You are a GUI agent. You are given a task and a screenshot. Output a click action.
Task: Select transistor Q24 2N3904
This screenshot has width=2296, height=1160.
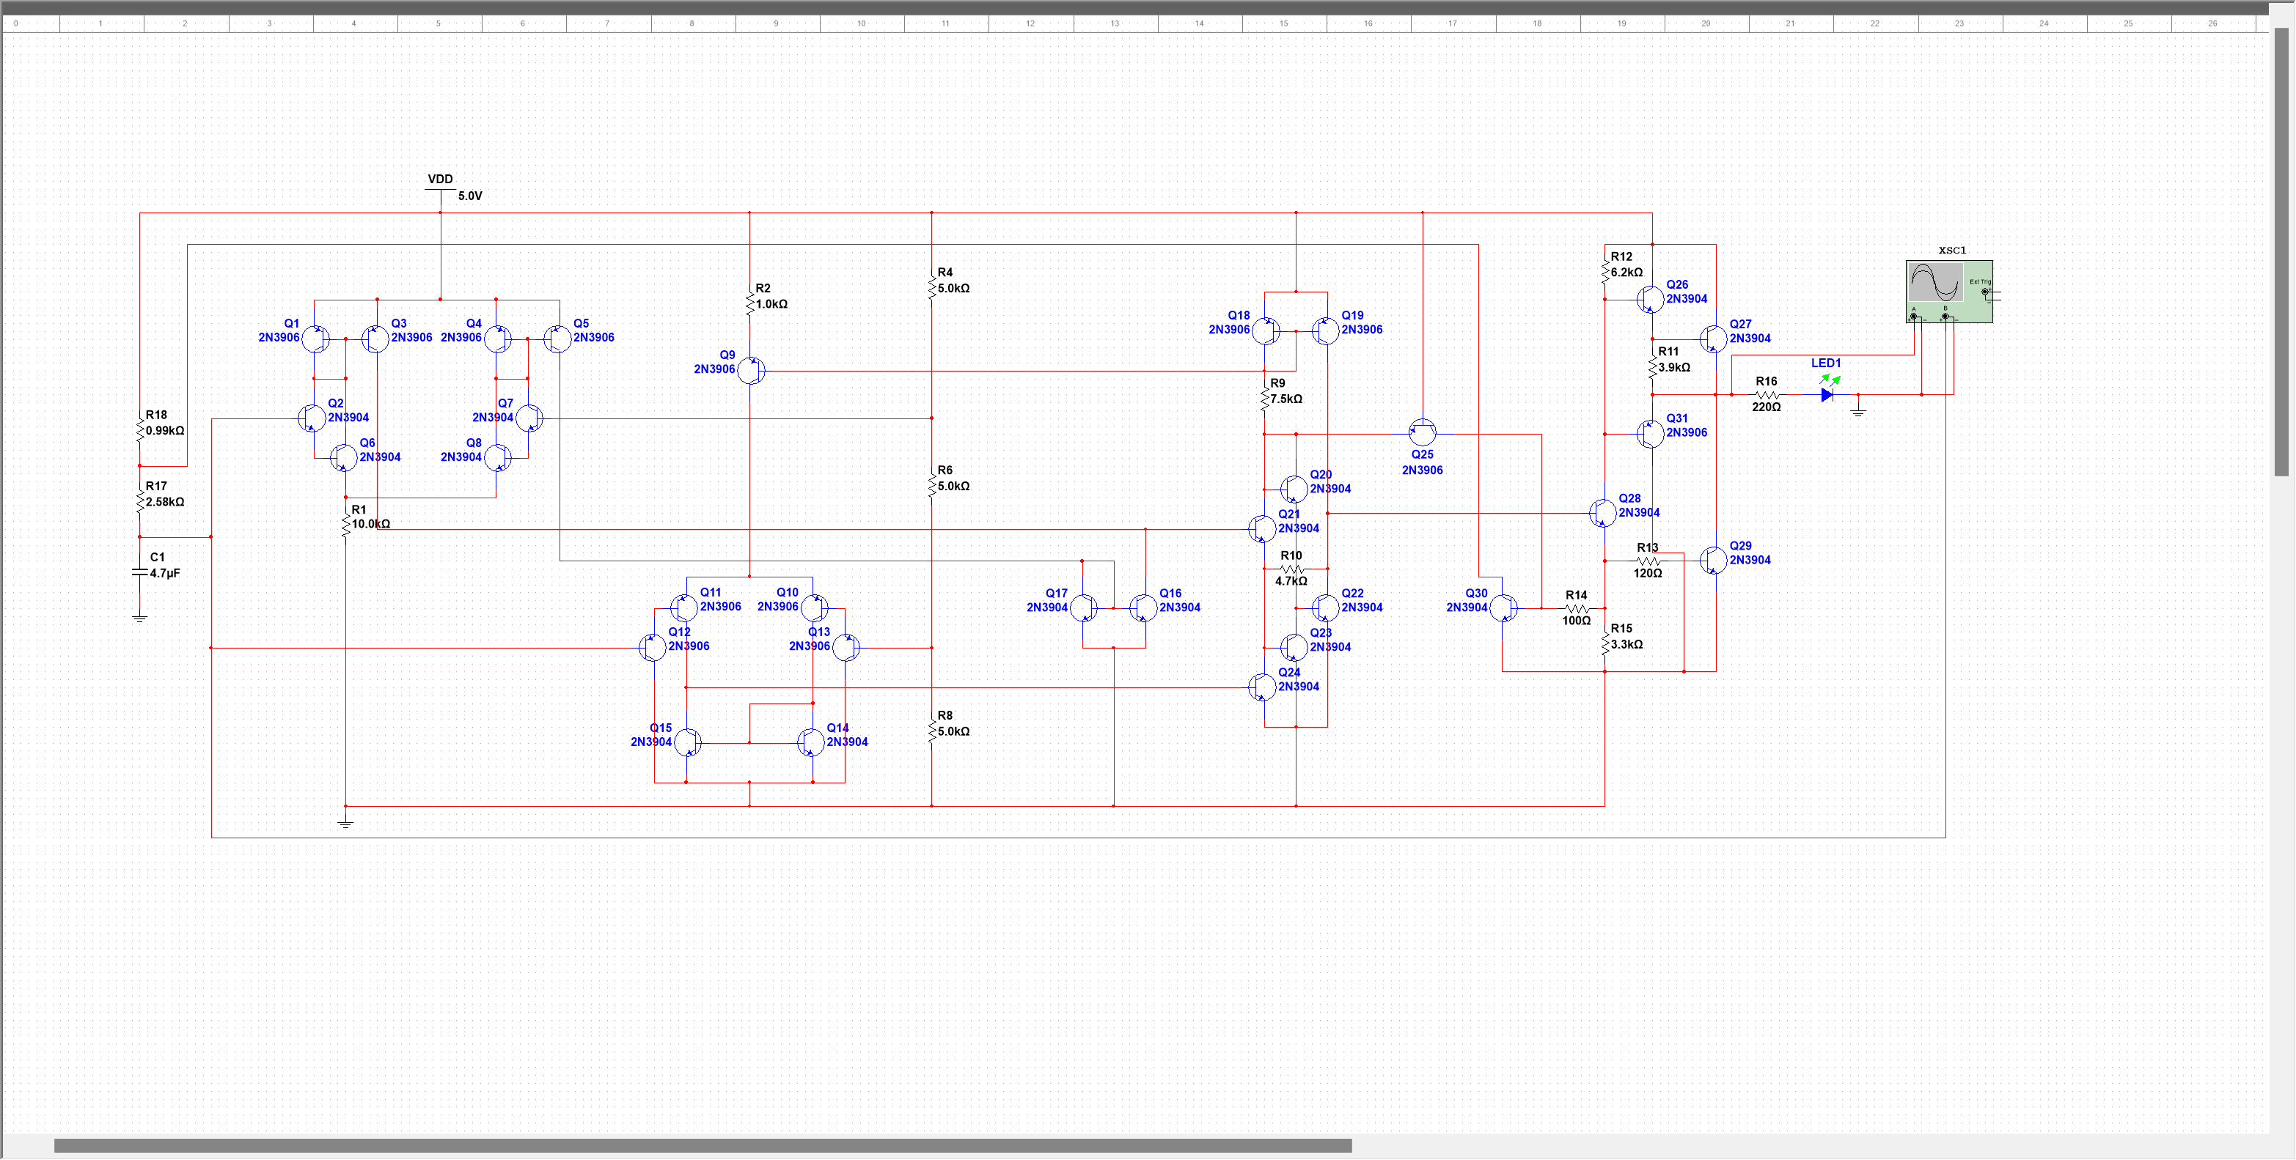pyautogui.click(x=1263, y=688)
